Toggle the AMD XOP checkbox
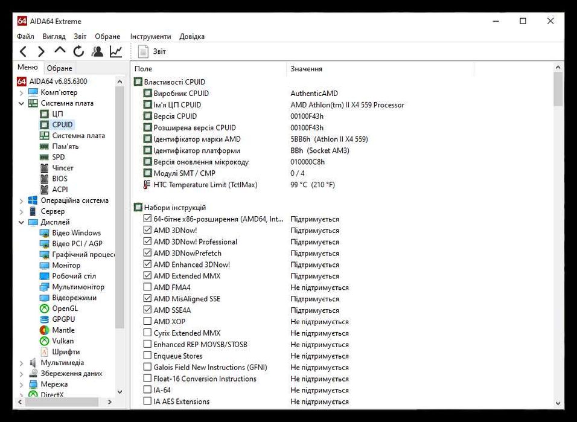Screen dimensions: 577x422 coord(147,321)
